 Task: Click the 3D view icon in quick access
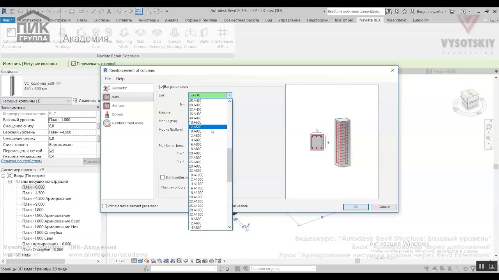click(120, 11)
